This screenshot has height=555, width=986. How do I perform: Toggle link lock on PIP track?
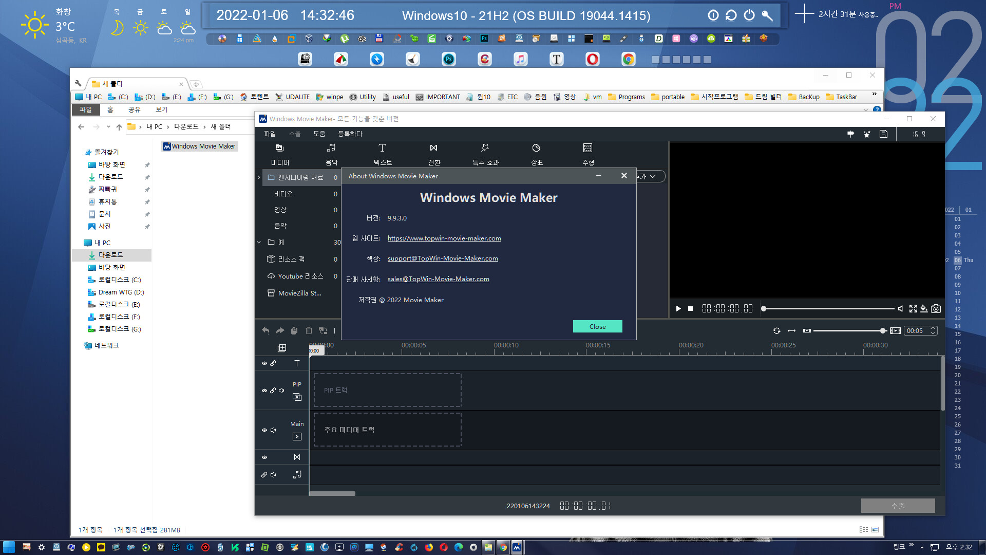pyautogui.click(x=273, y=391)
